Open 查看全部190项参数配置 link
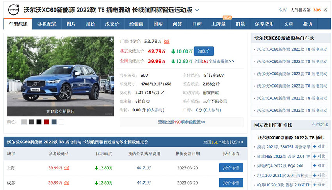Viewport: 332px width, 190px height. 182,122
